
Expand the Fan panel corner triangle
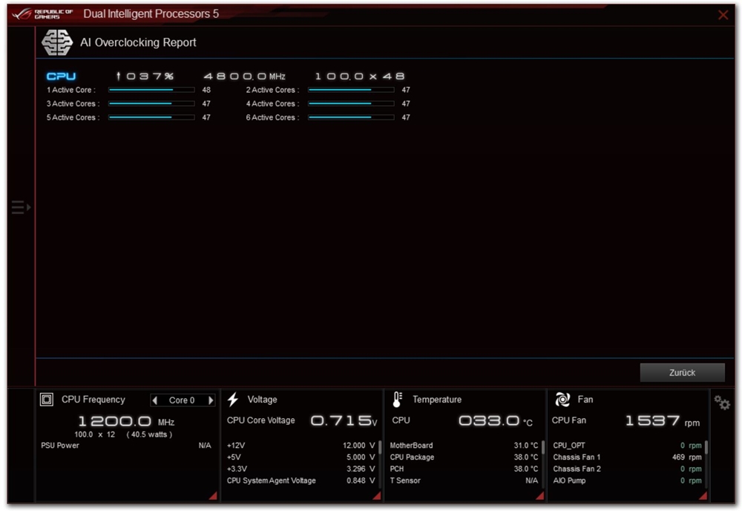click(x=703, y=495)
